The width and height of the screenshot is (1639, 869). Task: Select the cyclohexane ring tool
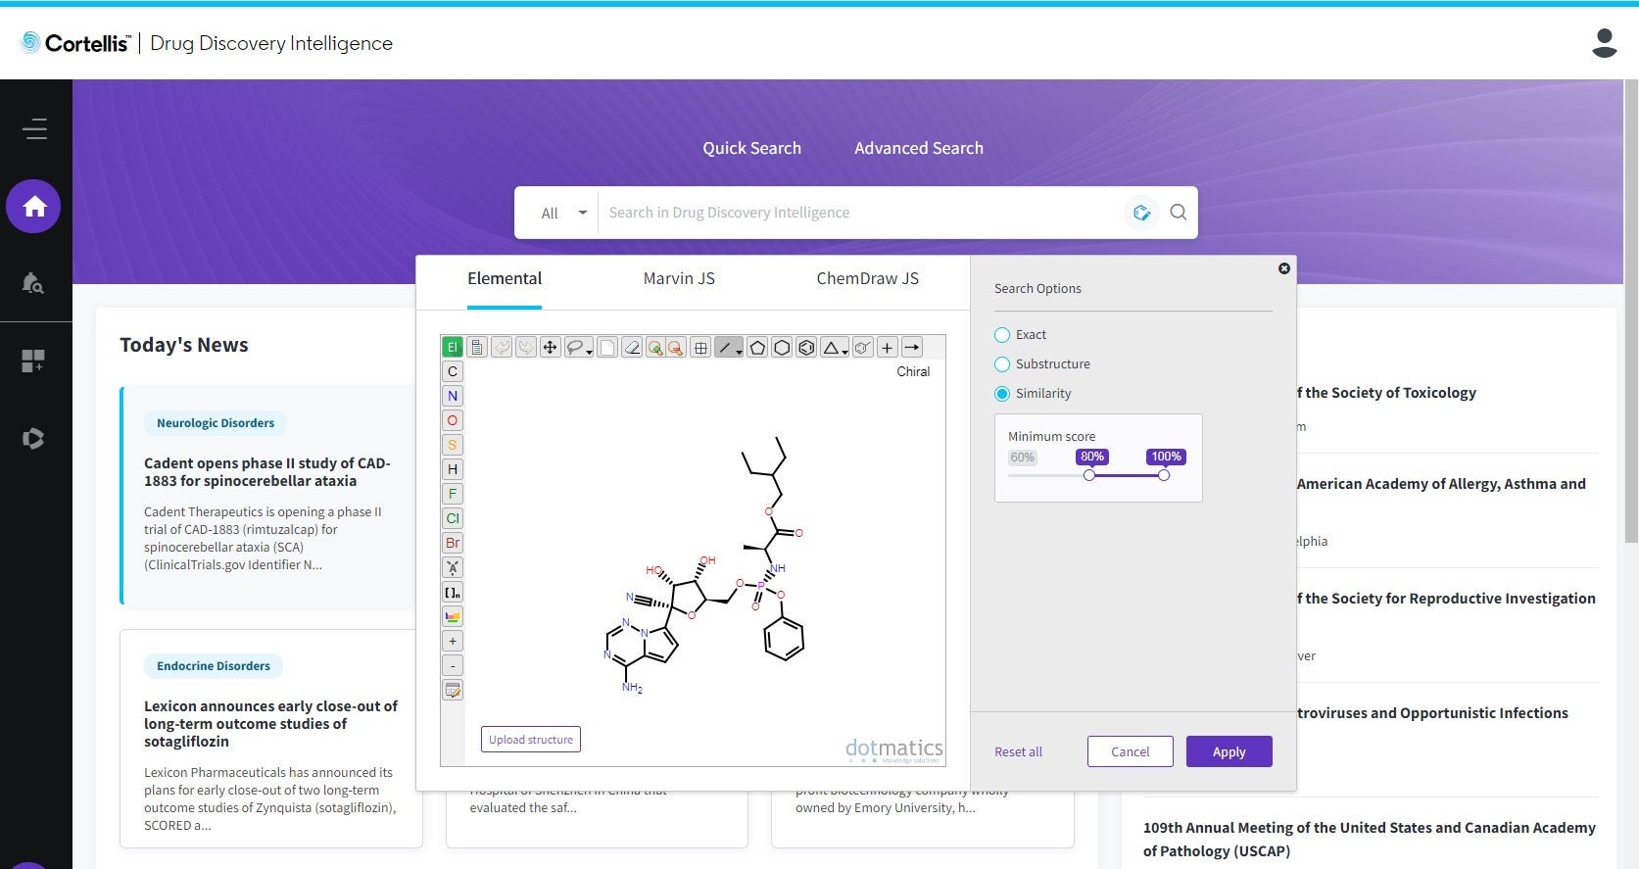[x=782, y=347]
